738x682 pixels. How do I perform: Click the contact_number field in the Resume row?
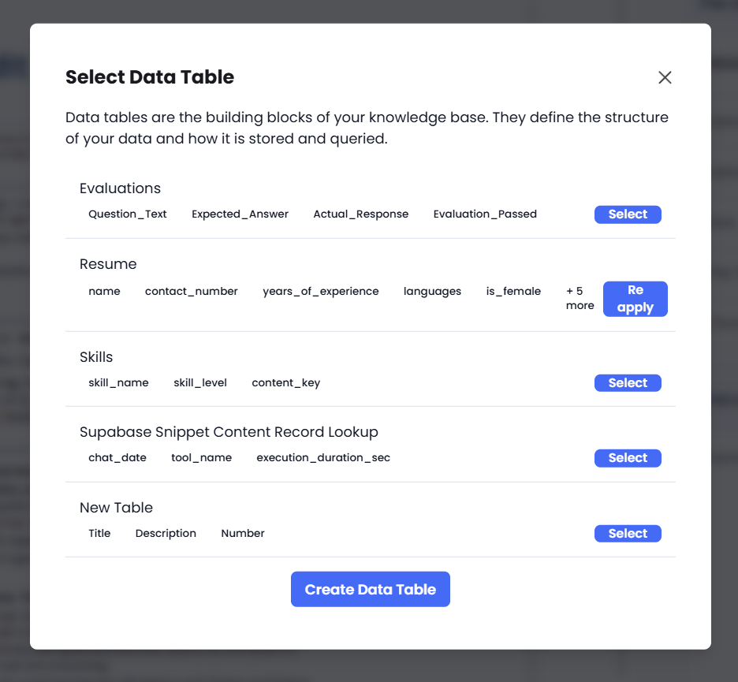pos(191,291)
